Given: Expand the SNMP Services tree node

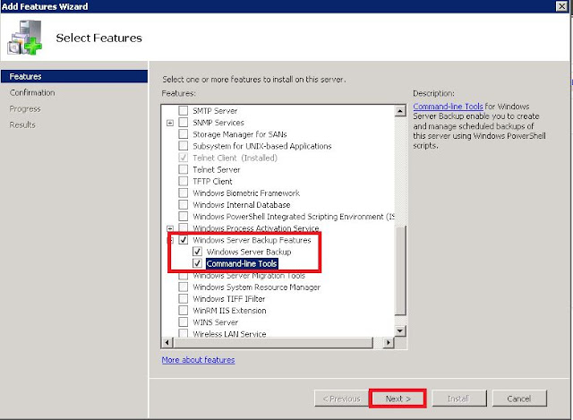Looking at the screenshot, I should coord(170,123).
